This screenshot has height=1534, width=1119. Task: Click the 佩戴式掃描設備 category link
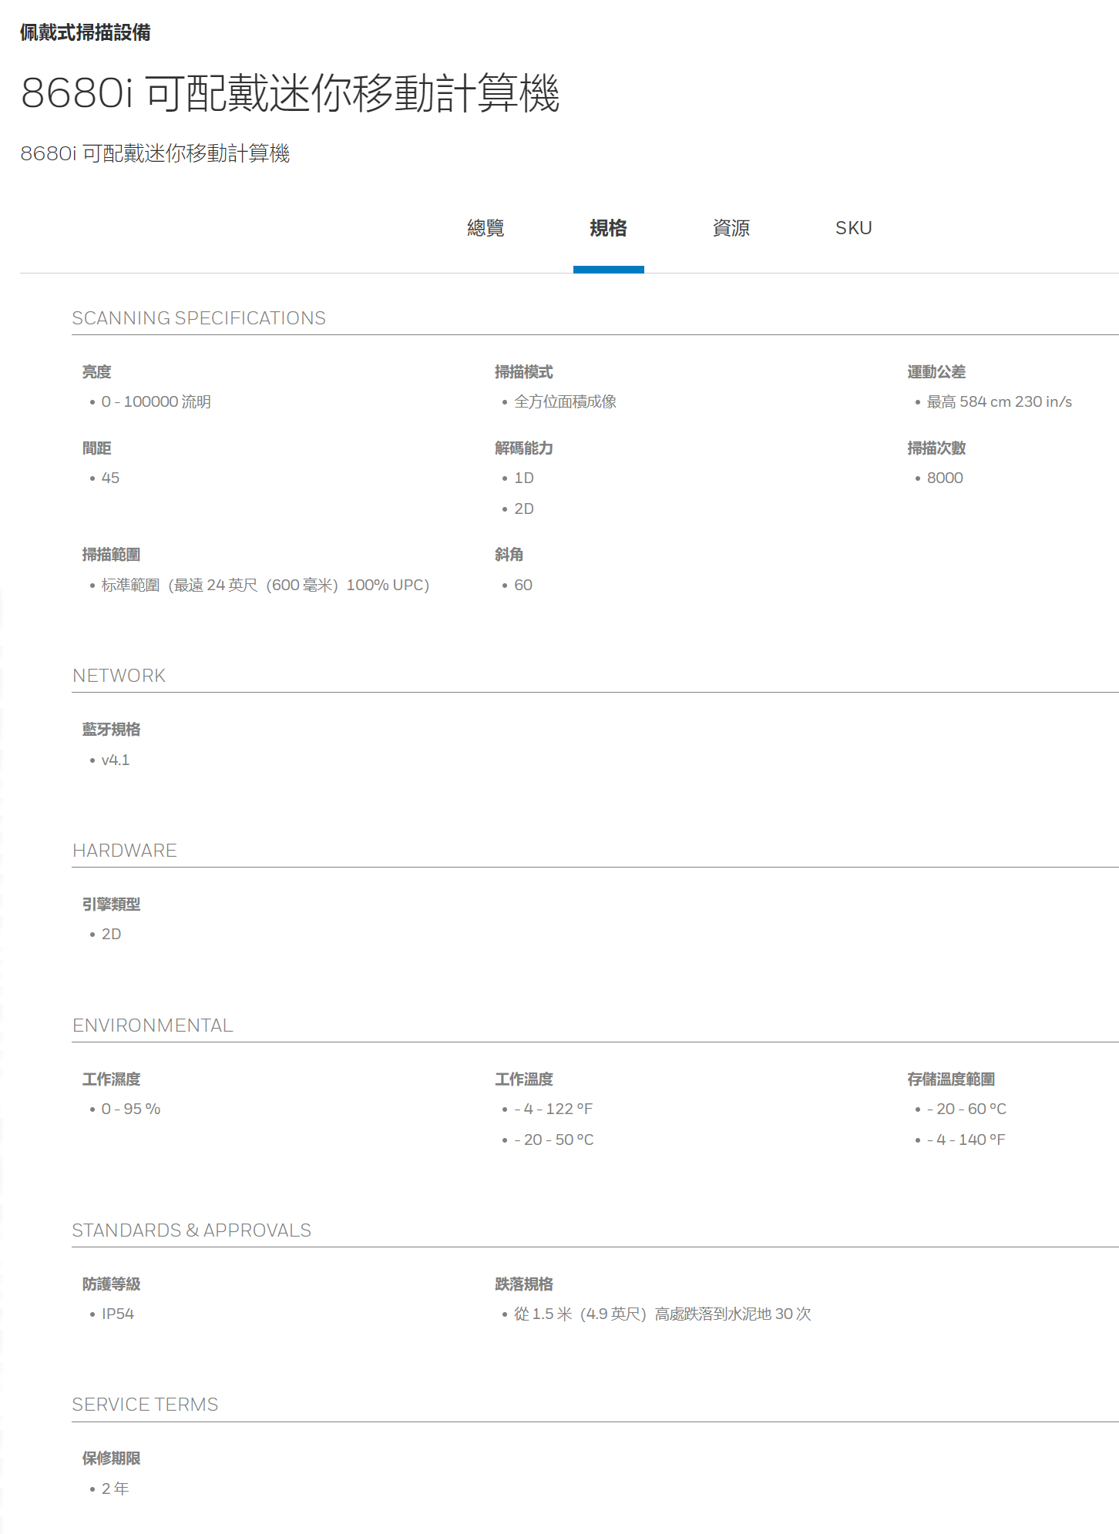click(86, 32)
